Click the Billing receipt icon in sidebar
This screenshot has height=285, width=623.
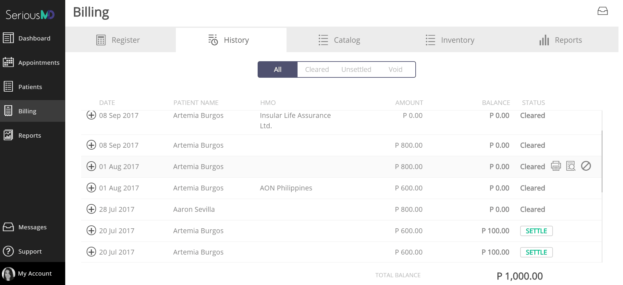(8, 111)
